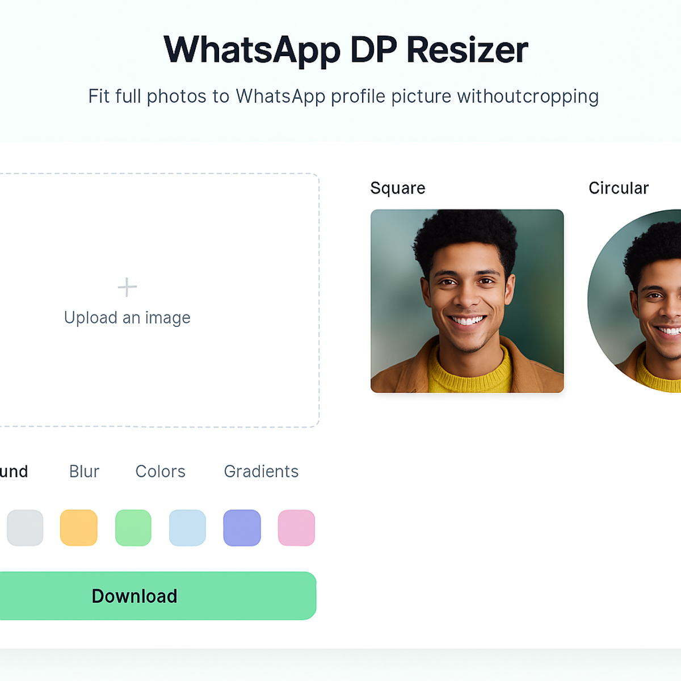Choose the green color swatch
681x681 pixels.
coord(133,528)
